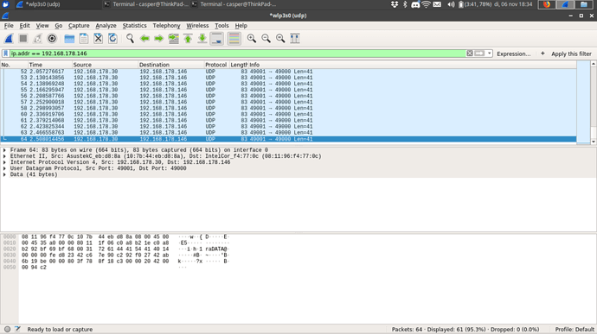Open the Statistics menu

134,25
